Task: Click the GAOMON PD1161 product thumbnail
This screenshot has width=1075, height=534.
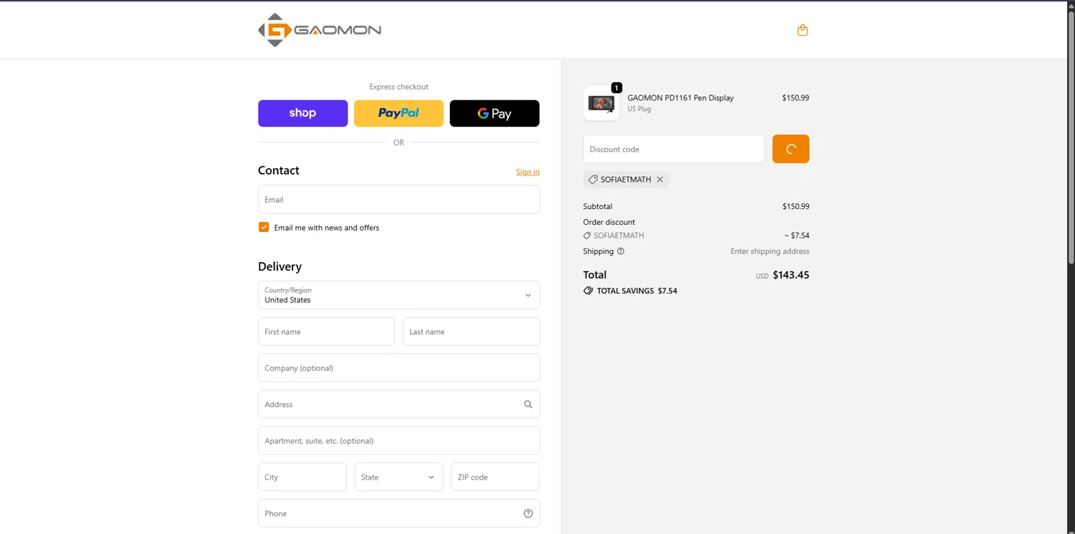Action: tap(601, 103)
